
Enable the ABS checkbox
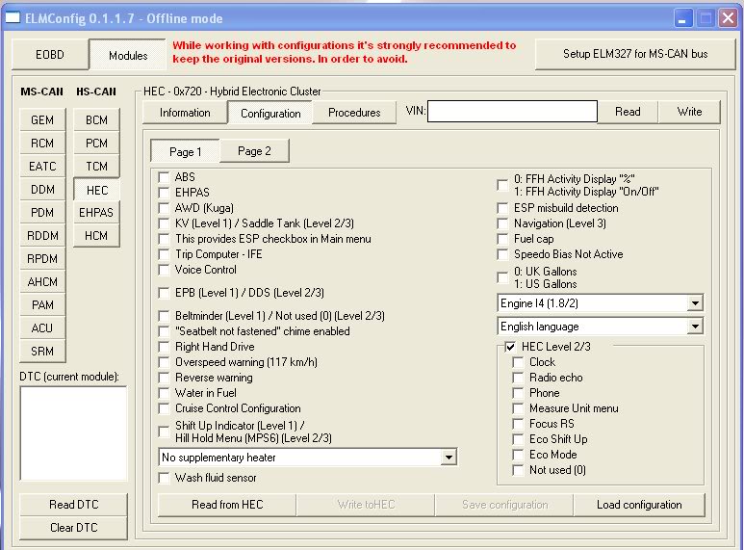click(x=165, y=177)
